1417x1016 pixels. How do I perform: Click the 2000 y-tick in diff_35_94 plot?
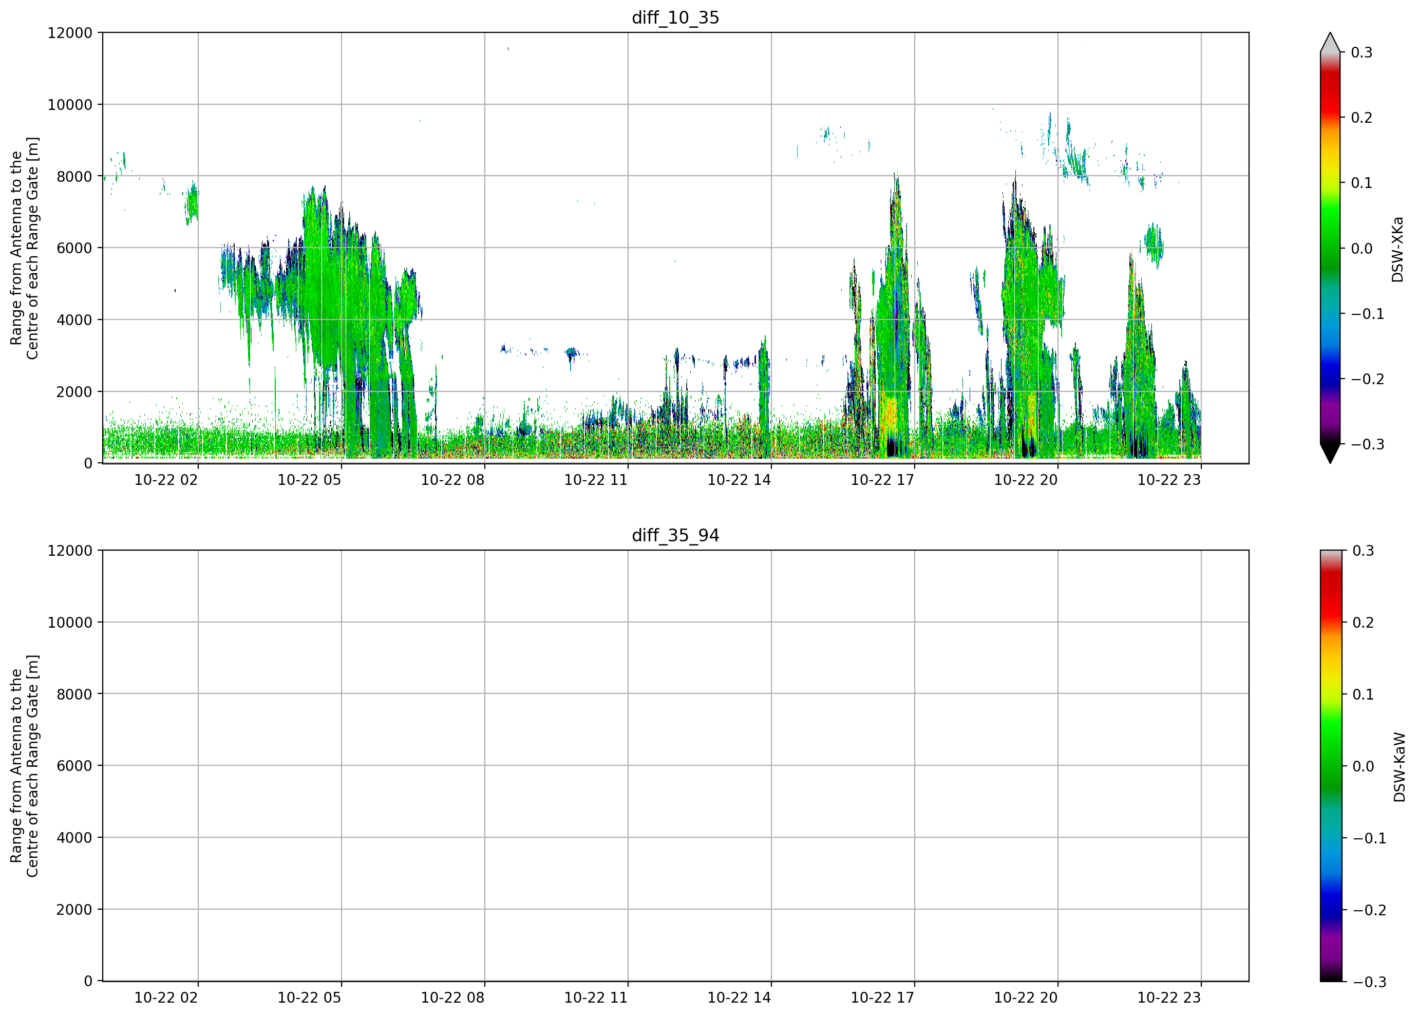click(74, 910)
